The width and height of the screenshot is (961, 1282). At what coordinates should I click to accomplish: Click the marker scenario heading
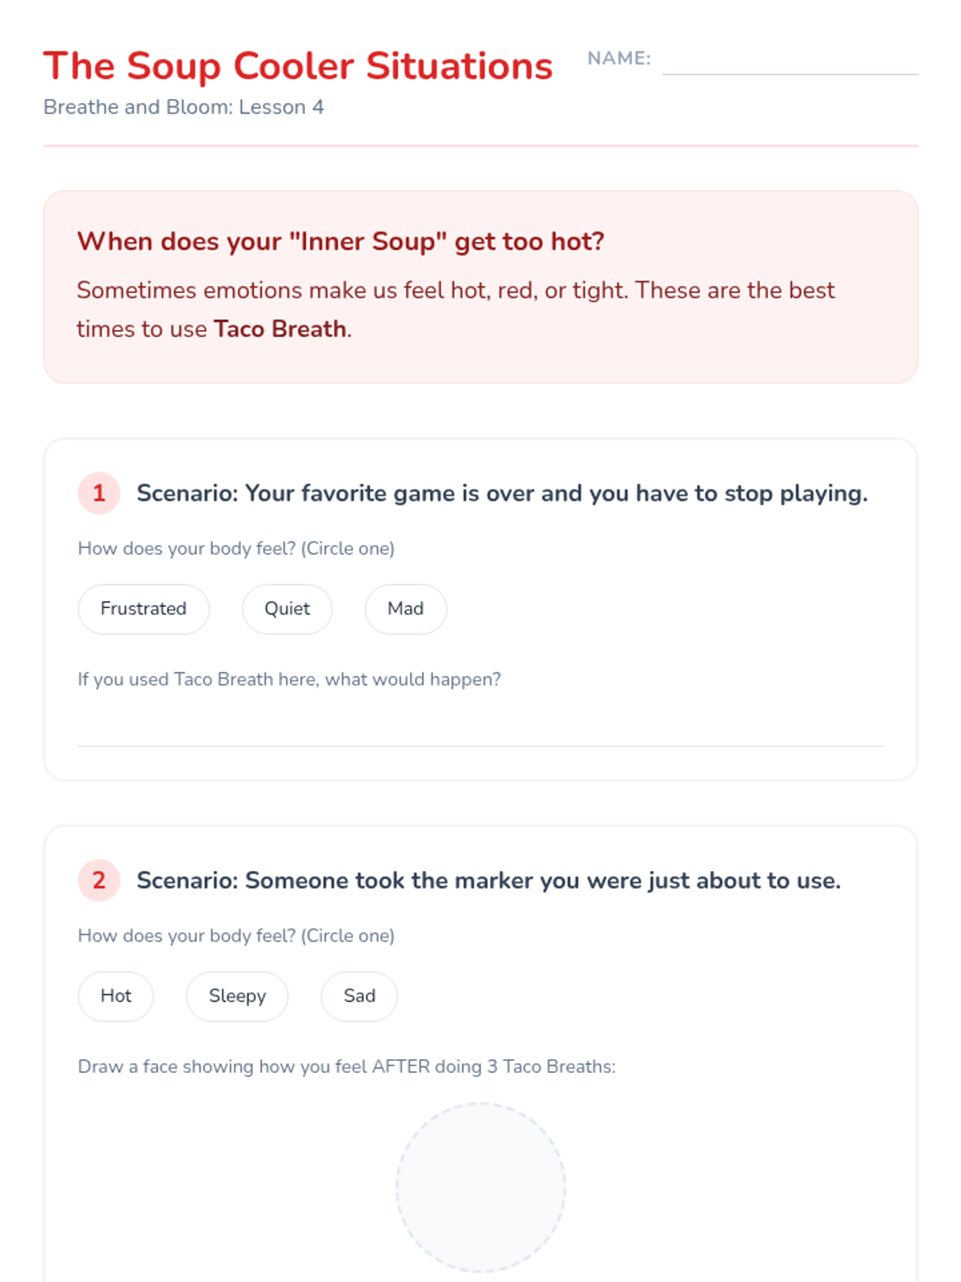pyautogui.click(x=489, y=881)
